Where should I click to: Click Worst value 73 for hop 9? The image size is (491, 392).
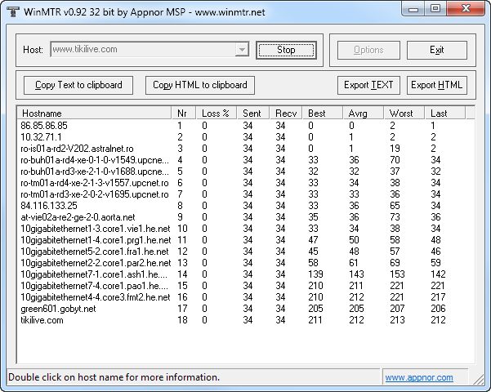click(395, 217)
